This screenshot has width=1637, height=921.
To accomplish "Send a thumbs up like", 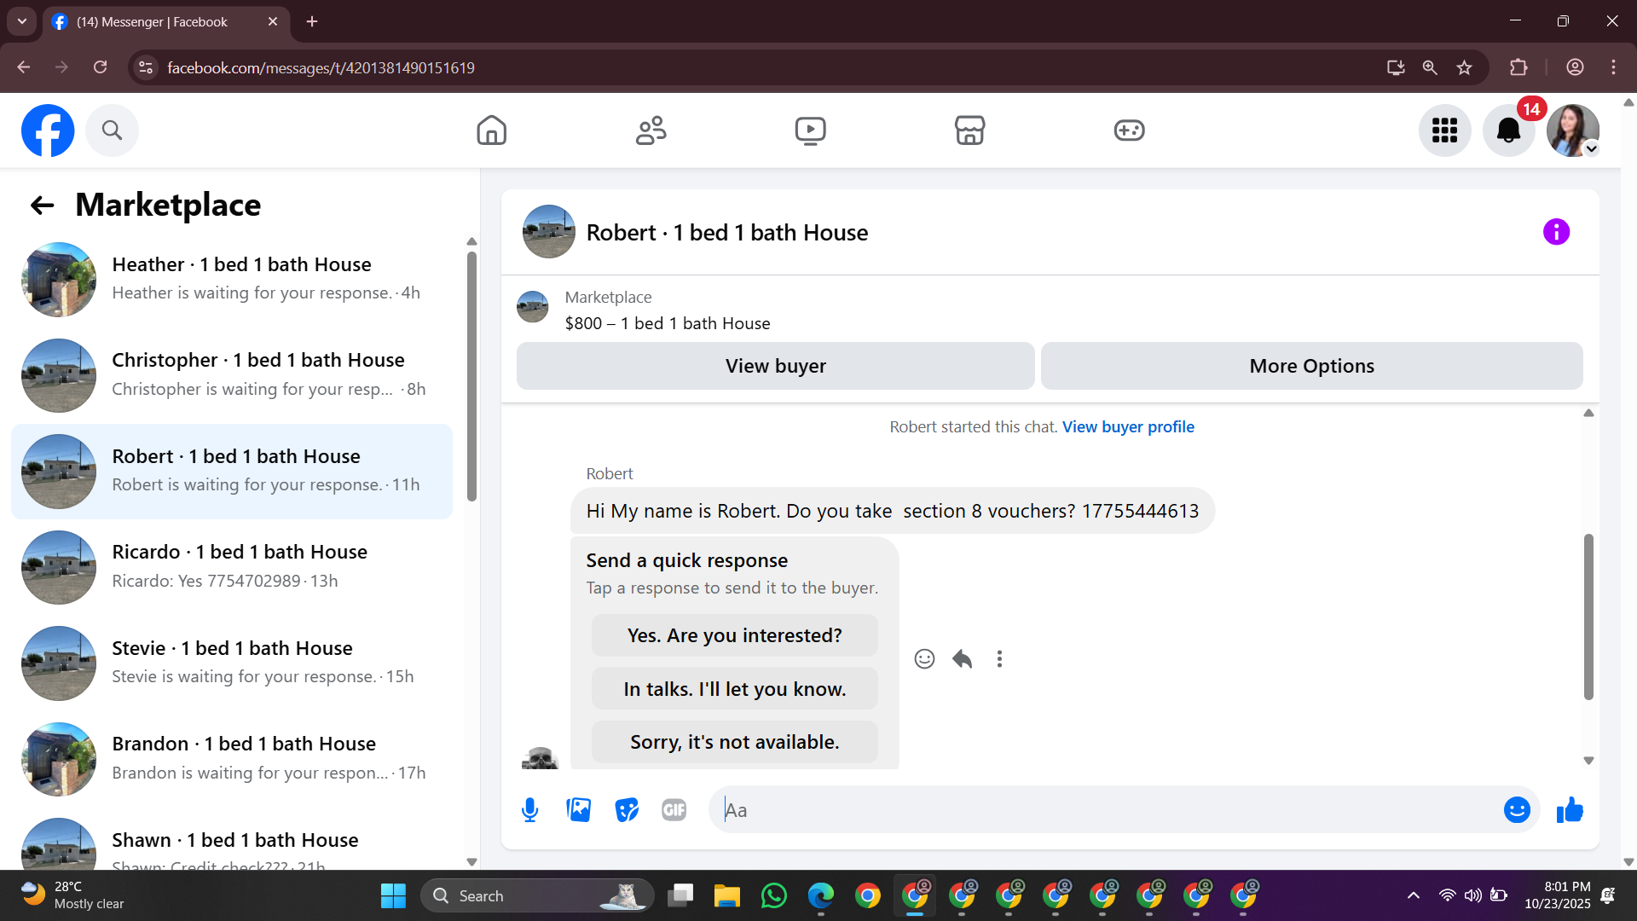I will point(1570,810).
